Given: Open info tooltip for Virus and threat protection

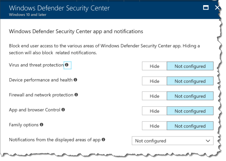Looking at the screenshot, I should (x=67, y=65).
